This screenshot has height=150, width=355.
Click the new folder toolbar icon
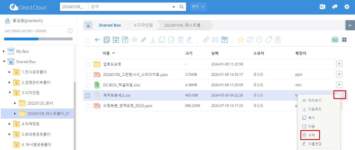[x=116, y=40]
